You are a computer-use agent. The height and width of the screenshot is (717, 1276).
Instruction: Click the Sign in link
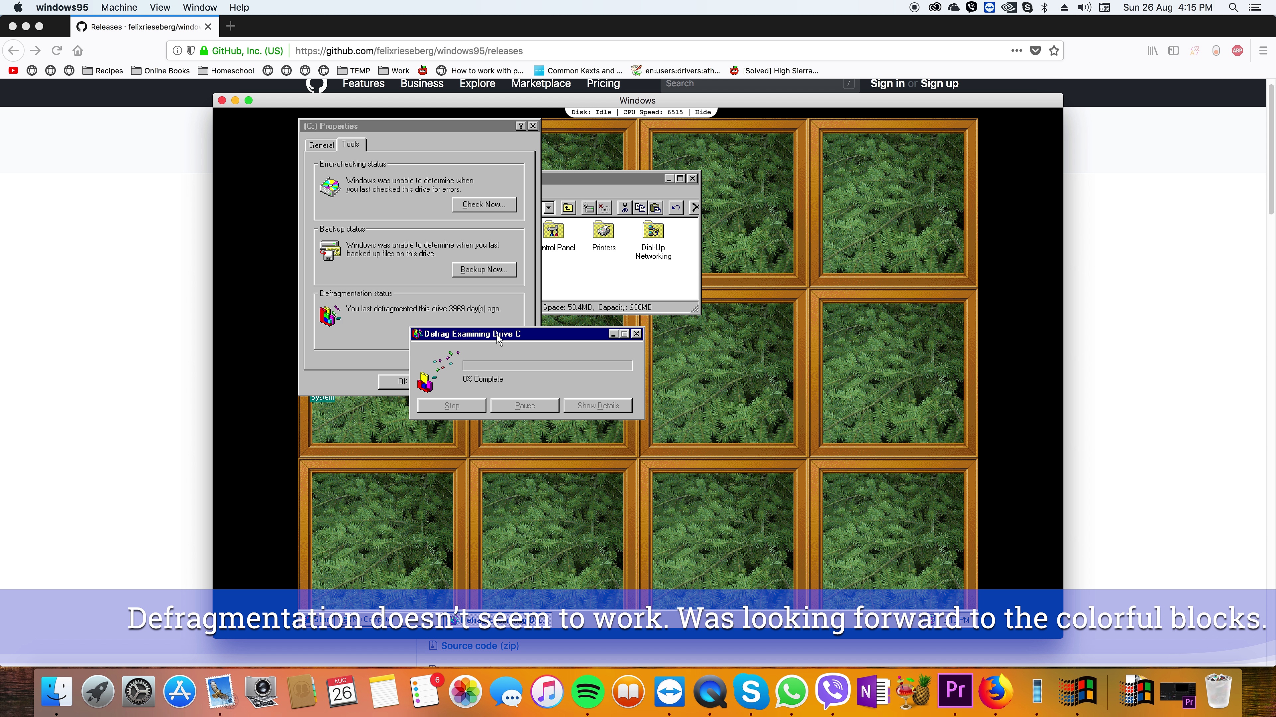[887, 84]
